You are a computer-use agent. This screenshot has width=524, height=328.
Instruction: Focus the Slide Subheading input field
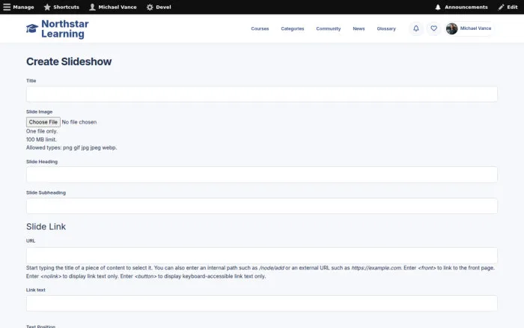(x=262, y=206)
